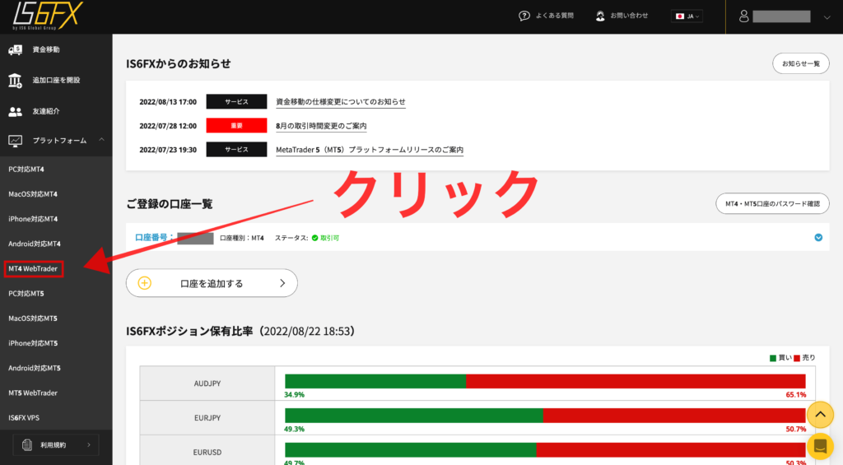
Task: Click the EURJPY row label
Action: click(x=207, y=418)
